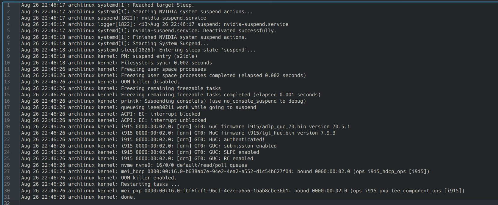Place cursor on 'Reached target Sleep.' text
The height and width of the screenshot is (205, 498).
[163, 5]
